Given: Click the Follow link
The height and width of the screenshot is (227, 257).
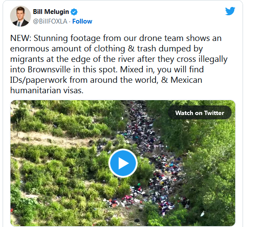Looking at the screenshot, I should tap(82, 21).
